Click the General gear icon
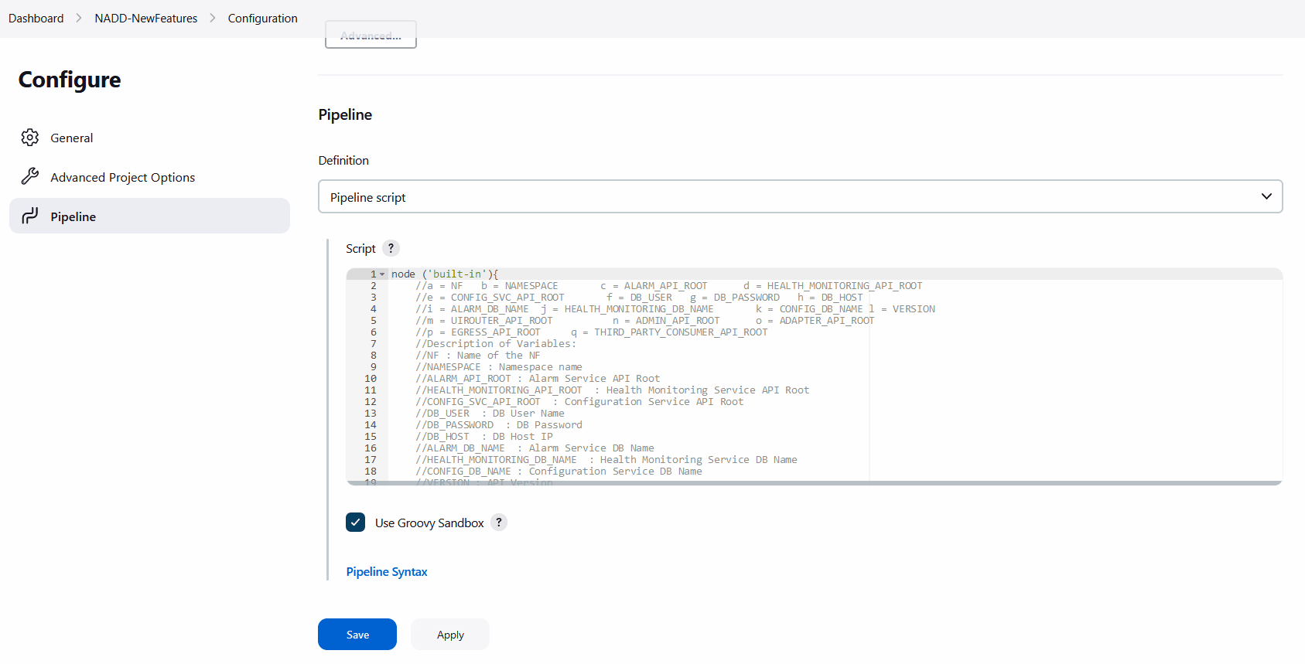 tap(30, 138)
